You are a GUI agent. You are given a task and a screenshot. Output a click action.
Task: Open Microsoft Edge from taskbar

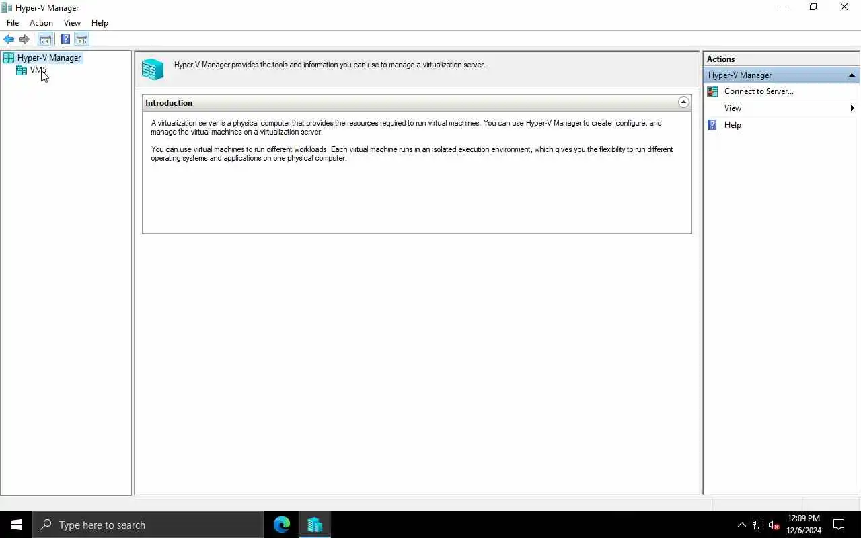pos(282,525)
